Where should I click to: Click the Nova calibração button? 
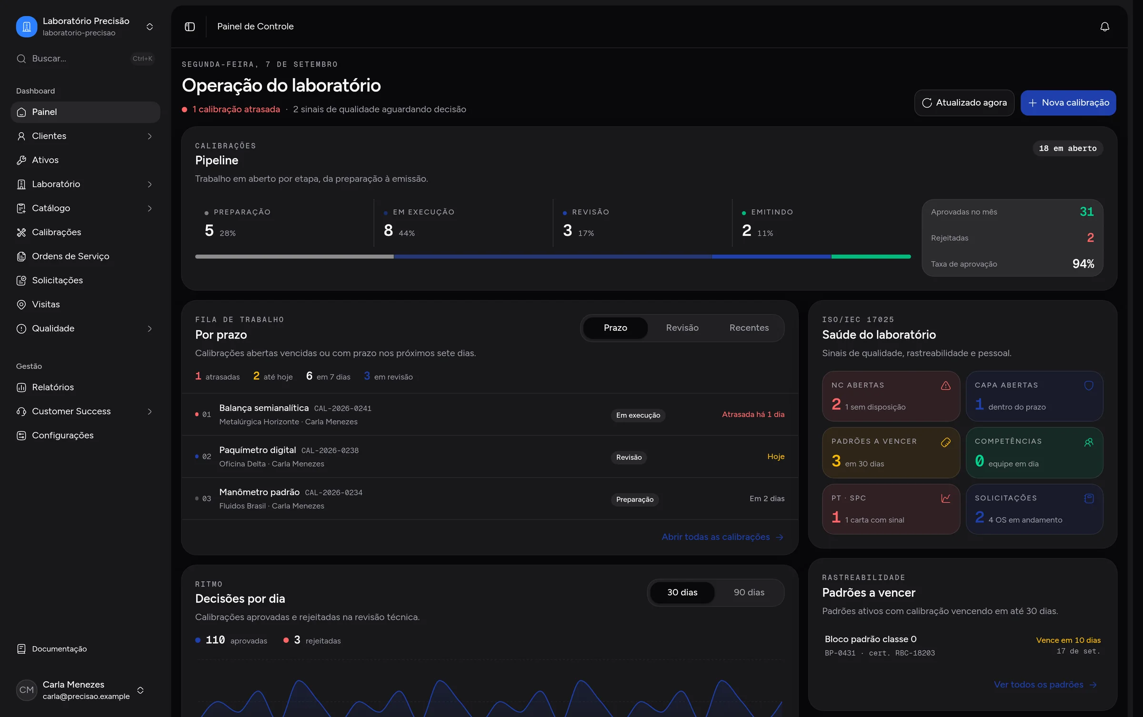[x=1068, y=103]
